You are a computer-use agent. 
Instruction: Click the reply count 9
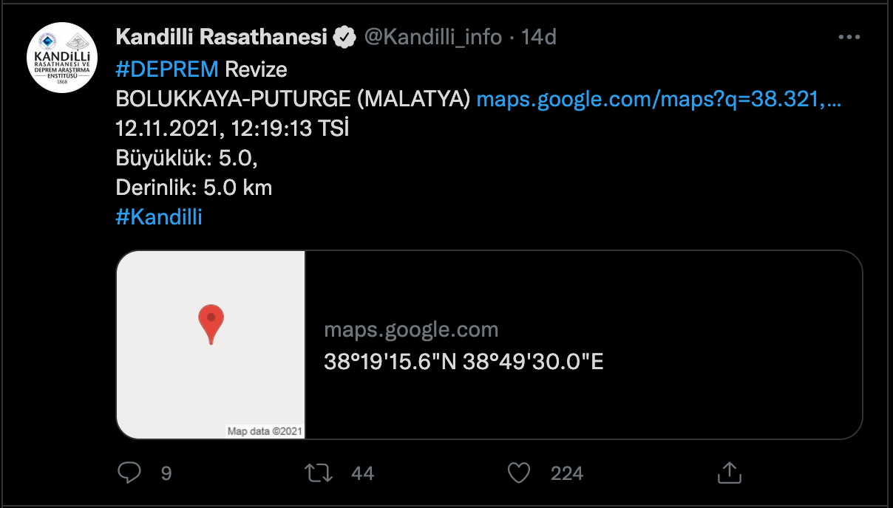click(x=166, y=473)
